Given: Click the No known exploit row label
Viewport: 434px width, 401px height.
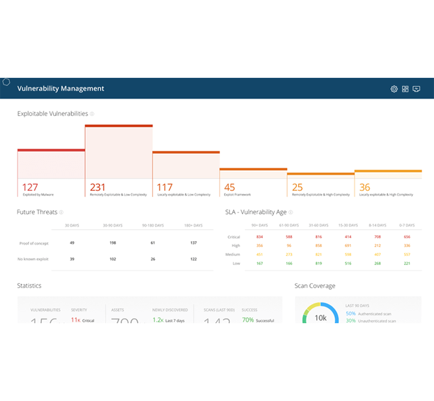Looking at the screenshot, I should click(x=33, y=259).
